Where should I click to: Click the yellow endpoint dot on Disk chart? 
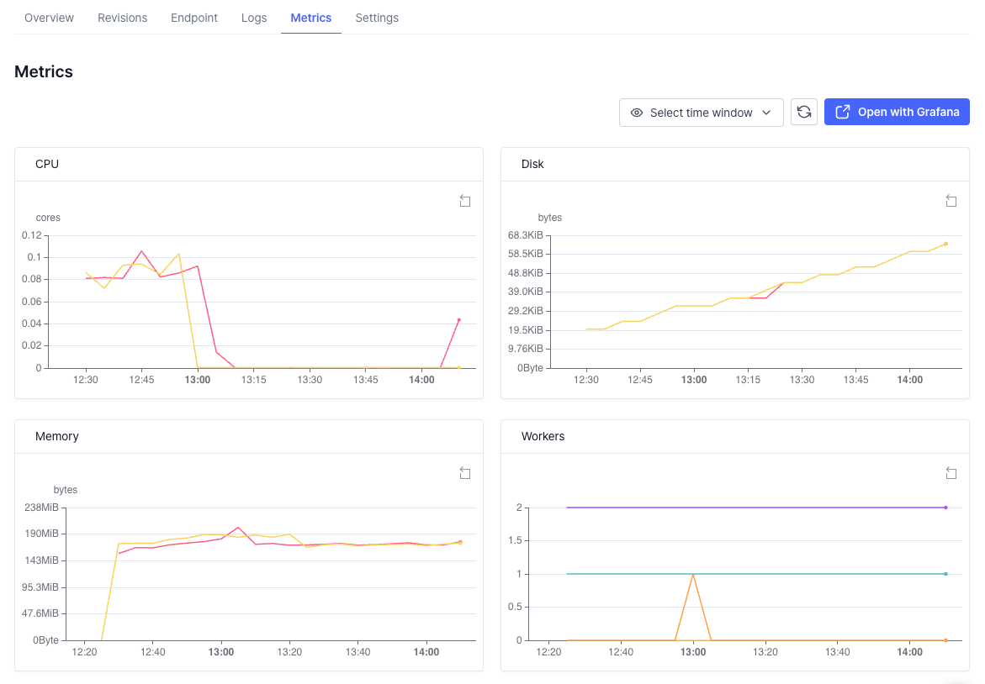(945, 245)
